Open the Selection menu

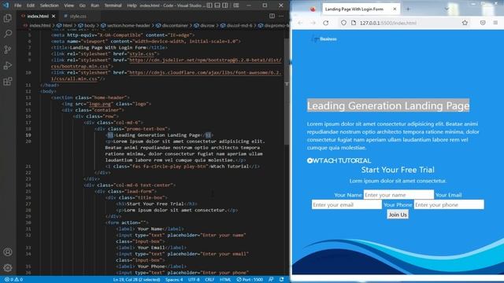click(49, 6)
